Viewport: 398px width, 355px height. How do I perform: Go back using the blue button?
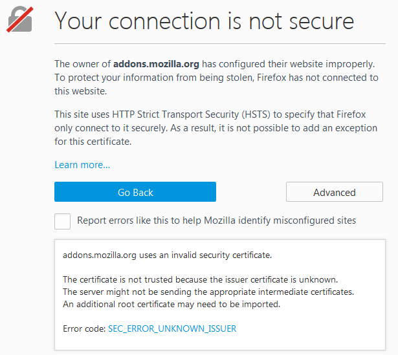135,191
